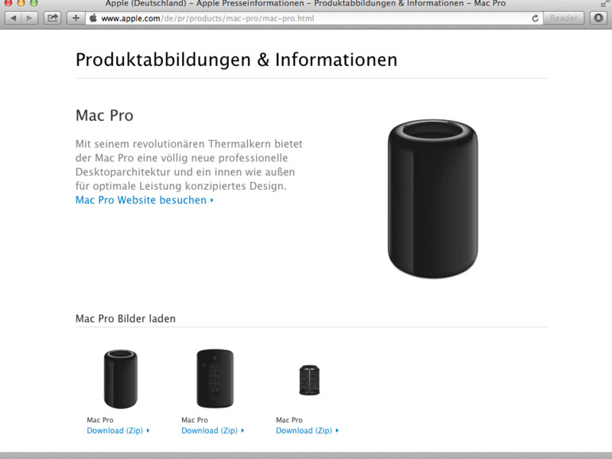Open the front-view Mac Pro thumbnail
This screenshot has width=612, height=459.
tap(121, 379)
